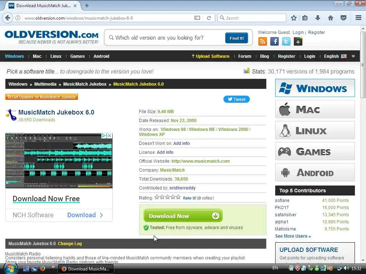Toggle reader view icon in address bar
This screenshot has height=274, width=366.
(x=197, y=18)
